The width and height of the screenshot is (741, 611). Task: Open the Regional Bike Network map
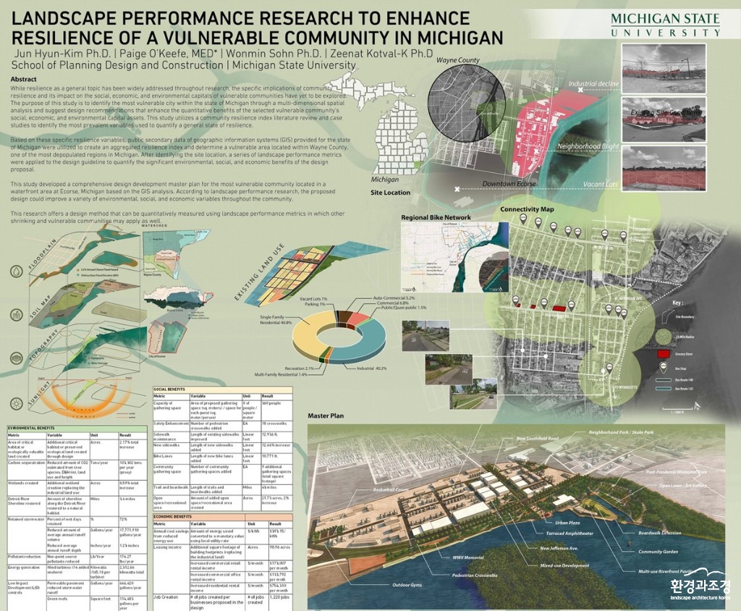(455, 257)
